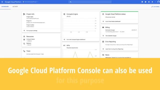Click the Error Reporting card icon

[x=103, y=42]
